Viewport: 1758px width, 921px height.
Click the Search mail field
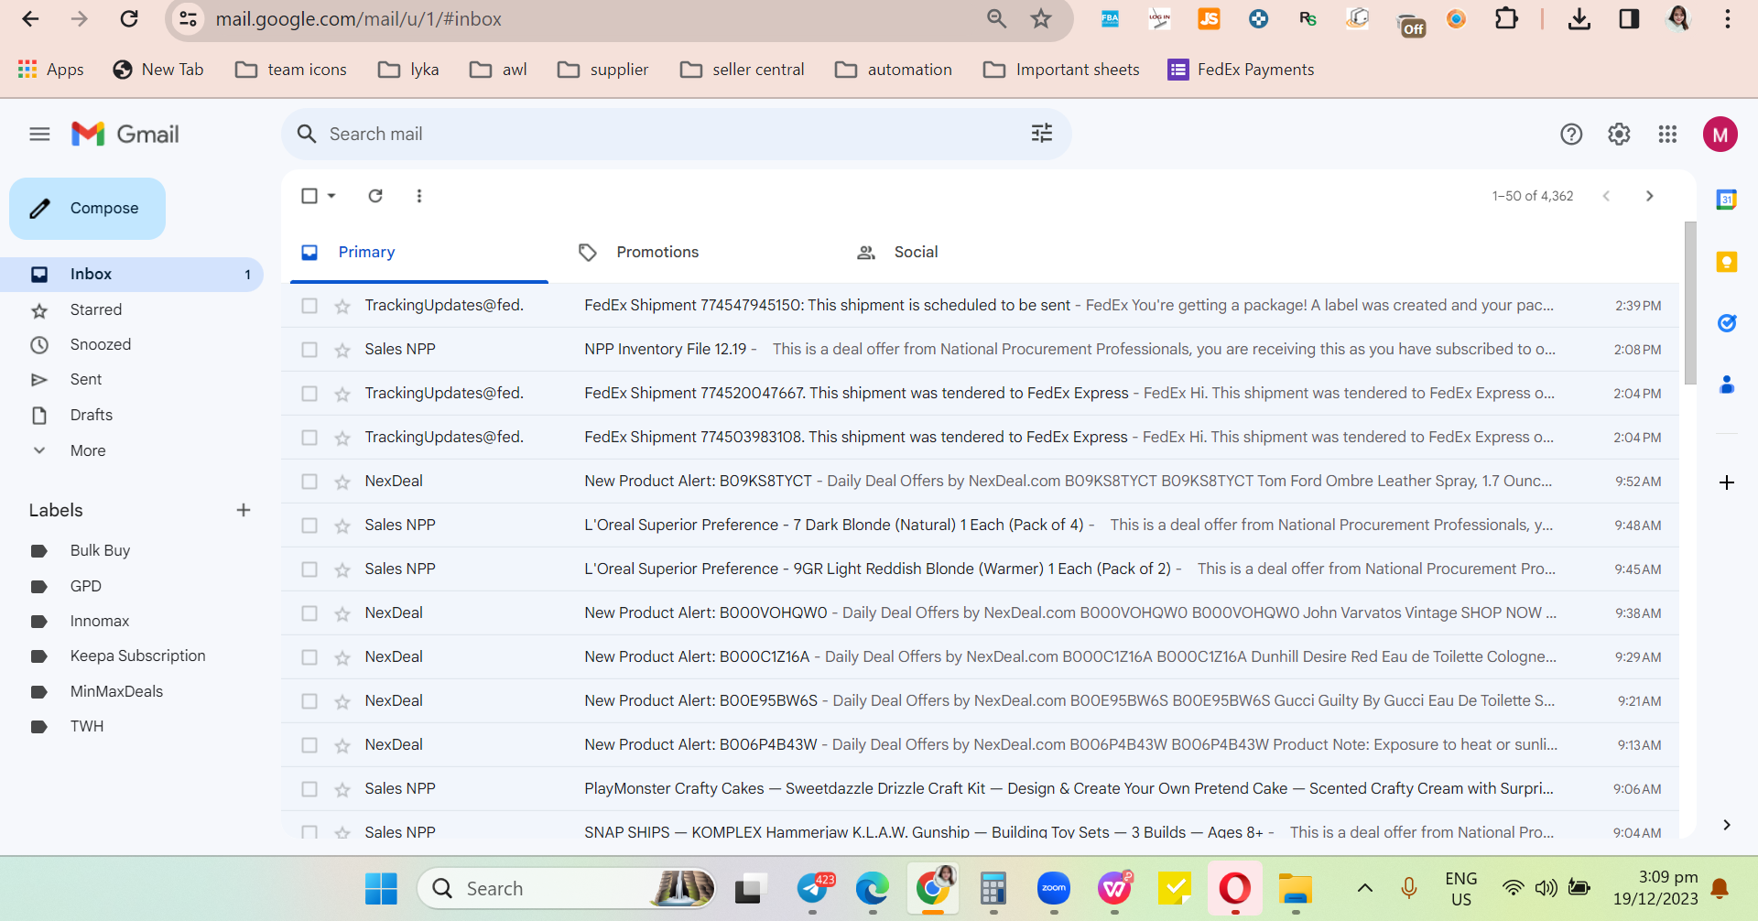pos(676,135)
